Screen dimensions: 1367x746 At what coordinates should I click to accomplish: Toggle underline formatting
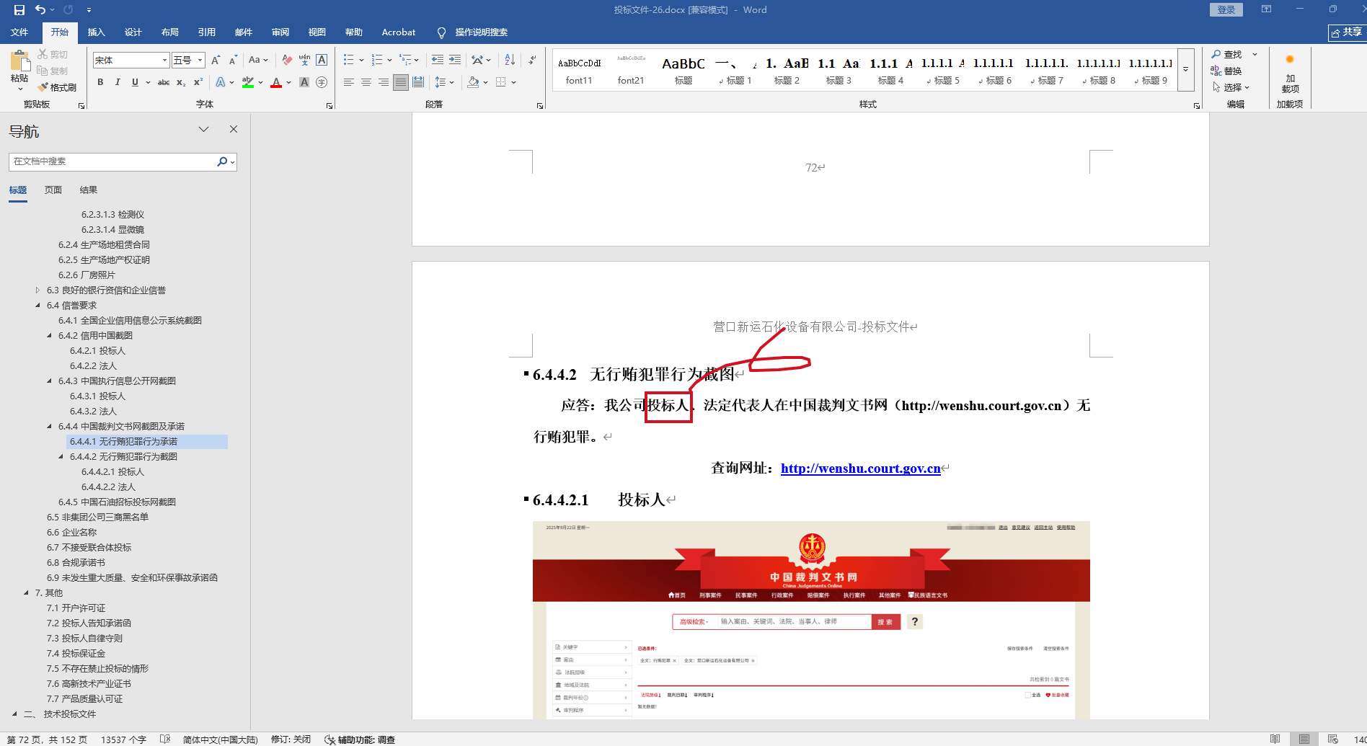135,82
